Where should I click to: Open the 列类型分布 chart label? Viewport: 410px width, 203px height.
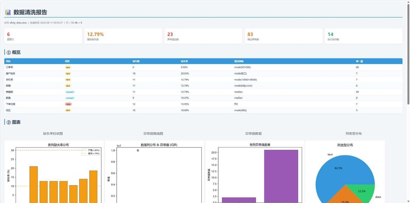pos(354,133)
